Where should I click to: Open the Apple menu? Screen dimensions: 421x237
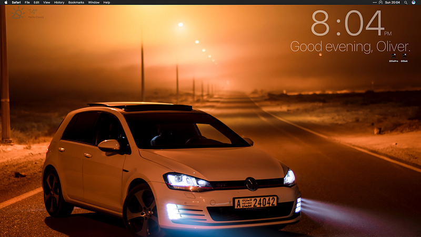(6, 3)
